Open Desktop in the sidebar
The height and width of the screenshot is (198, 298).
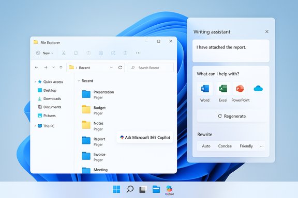click(47, 90)
